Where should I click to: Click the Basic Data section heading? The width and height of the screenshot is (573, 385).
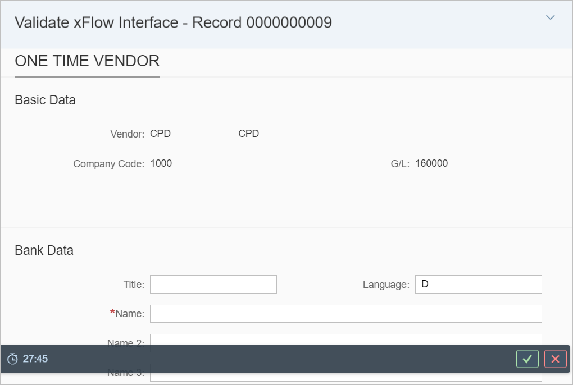45,100
